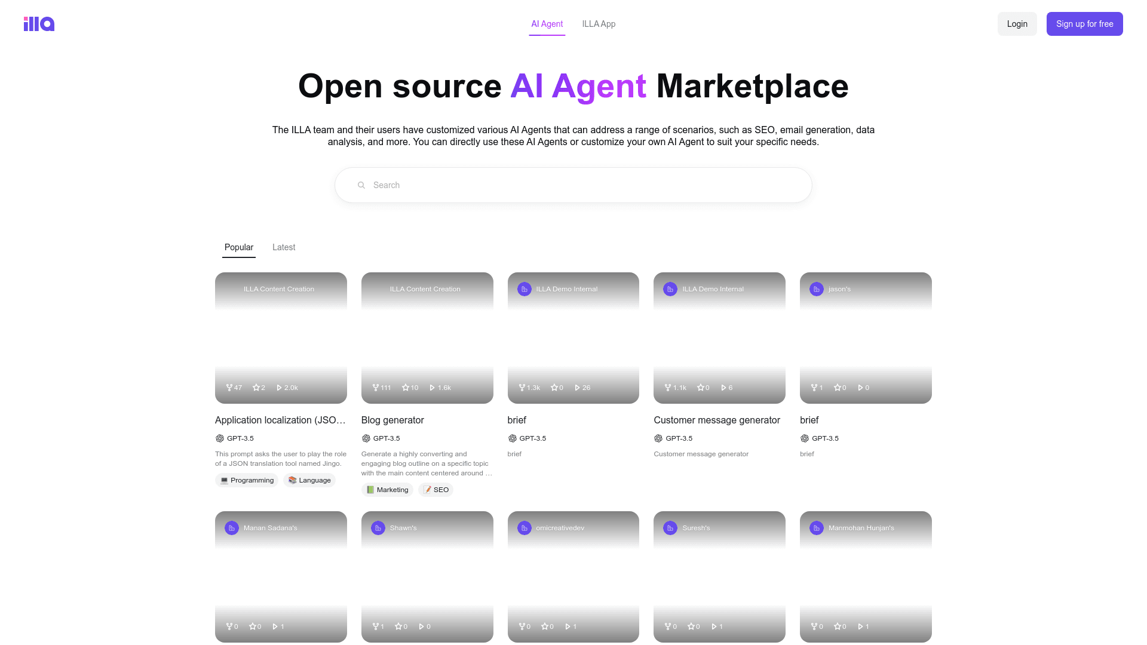Open the AI Agent navigation tab
The height and width of the screenshot is (645, 1147).
pos(547,24)
